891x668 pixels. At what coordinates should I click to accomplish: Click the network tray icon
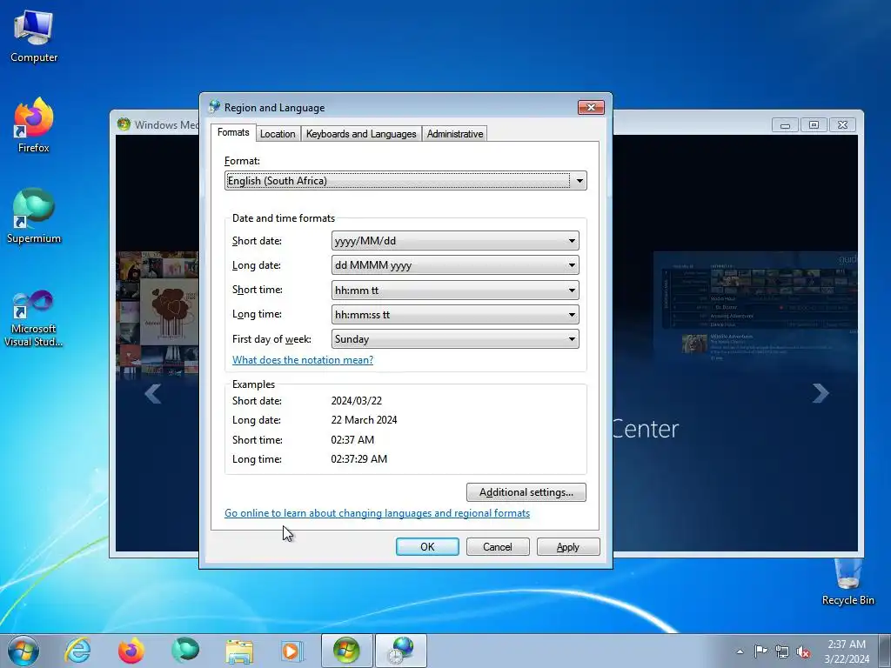click(782, 651)
